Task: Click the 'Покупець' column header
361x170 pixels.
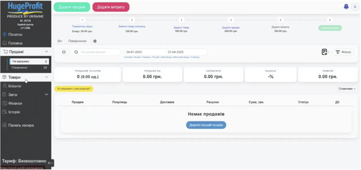Action: point(120,102)
